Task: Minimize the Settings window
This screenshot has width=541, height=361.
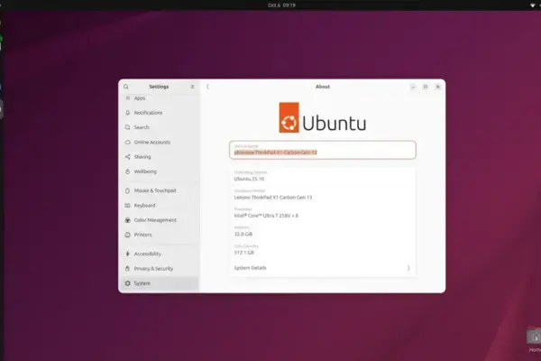Action: tap(413, 87)
